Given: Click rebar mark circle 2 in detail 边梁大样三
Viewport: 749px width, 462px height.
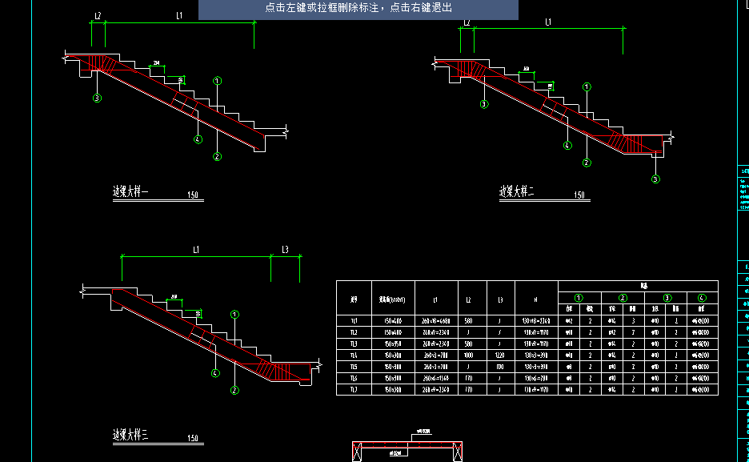Looking at the screenshot, I should [x=234, y=390].
